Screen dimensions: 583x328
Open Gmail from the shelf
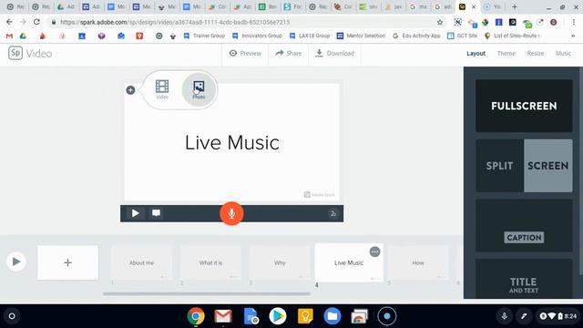point(223,316)
